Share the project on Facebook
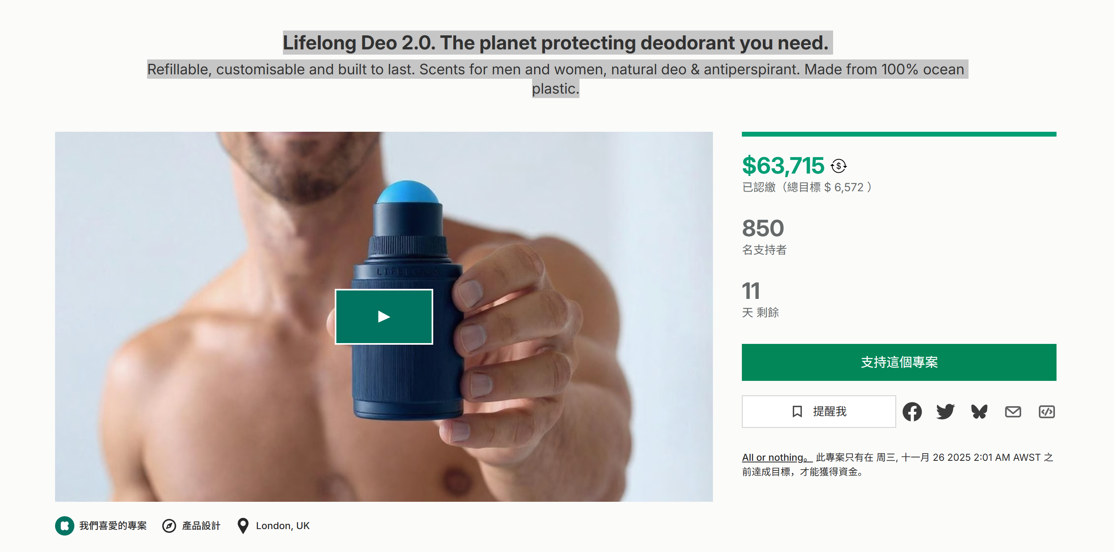1114x552 pixels. click(911, 411)
